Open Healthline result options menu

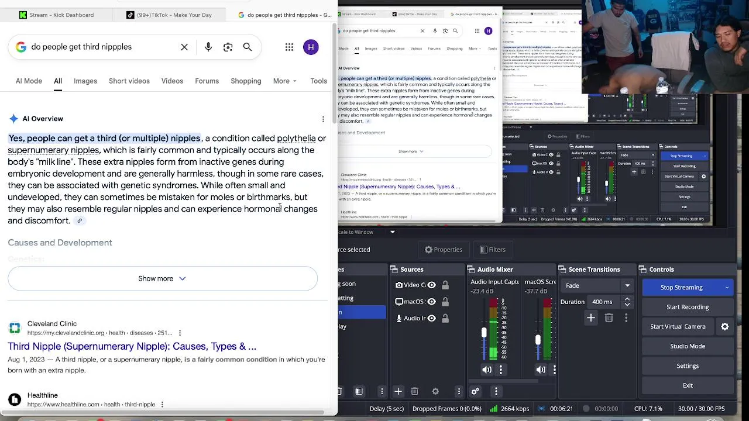point(162,404)
